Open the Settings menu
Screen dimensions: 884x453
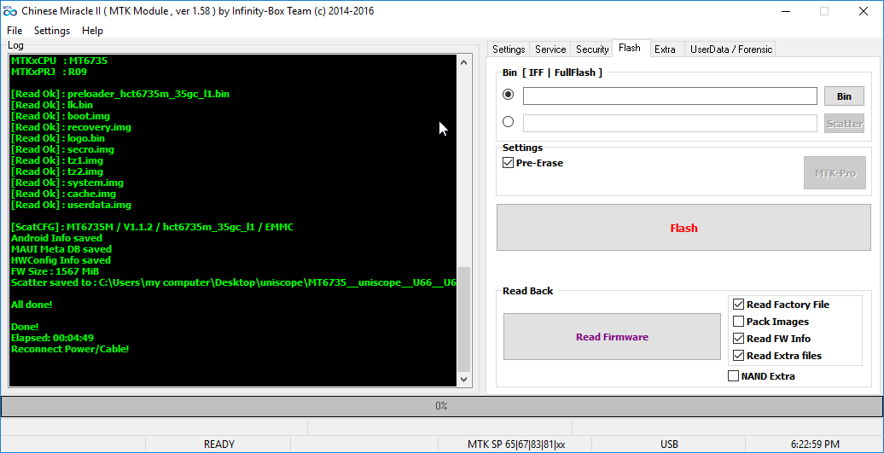point(52,31)
